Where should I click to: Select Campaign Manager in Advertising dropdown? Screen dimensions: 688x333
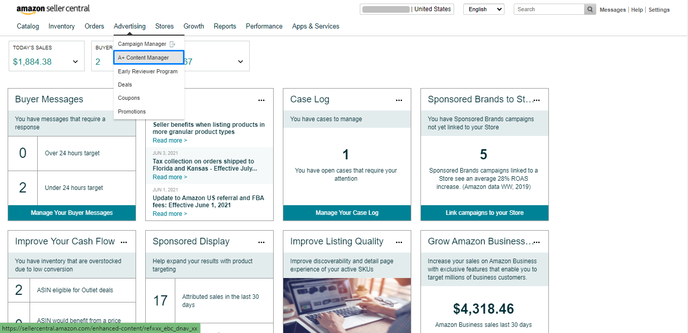[x=142, y=44]
